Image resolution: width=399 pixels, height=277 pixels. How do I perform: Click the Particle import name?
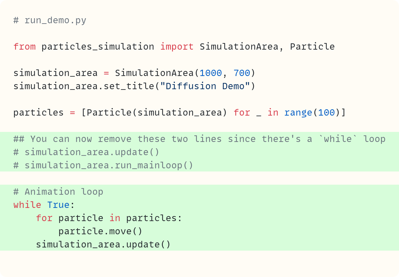[312, 46]
